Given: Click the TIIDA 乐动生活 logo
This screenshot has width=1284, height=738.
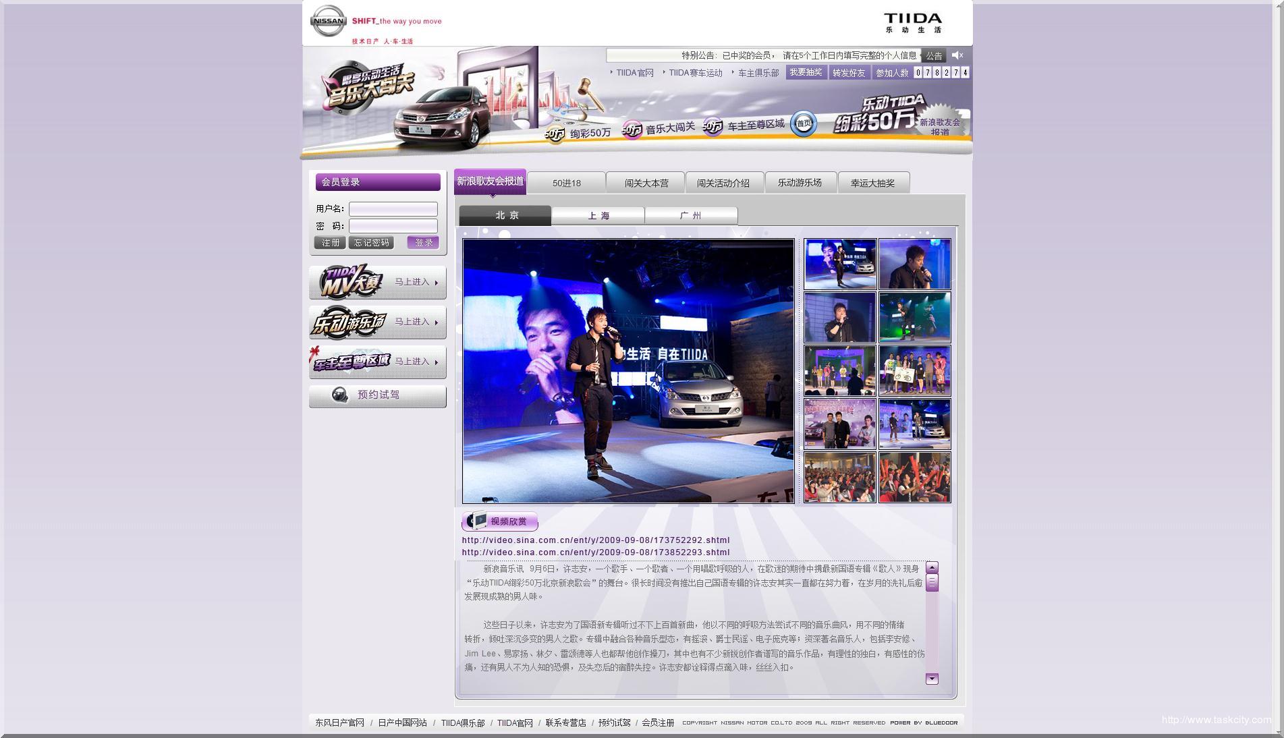Looking at the screenshot, I should pos(913,22).
